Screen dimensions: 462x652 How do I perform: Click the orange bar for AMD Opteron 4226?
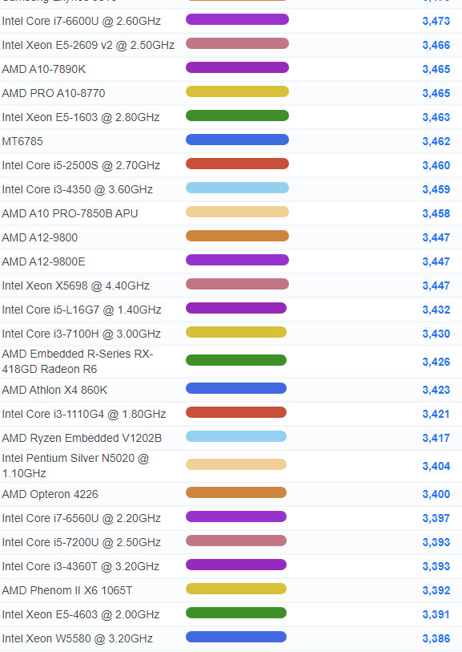coord(236,492)
